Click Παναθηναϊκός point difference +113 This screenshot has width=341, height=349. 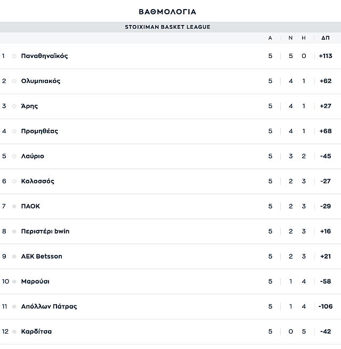(x=326, y=56)
